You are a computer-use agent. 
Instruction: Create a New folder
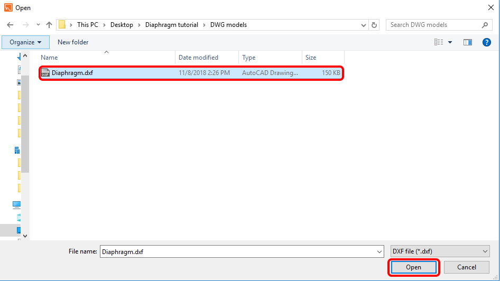point(73,42)
